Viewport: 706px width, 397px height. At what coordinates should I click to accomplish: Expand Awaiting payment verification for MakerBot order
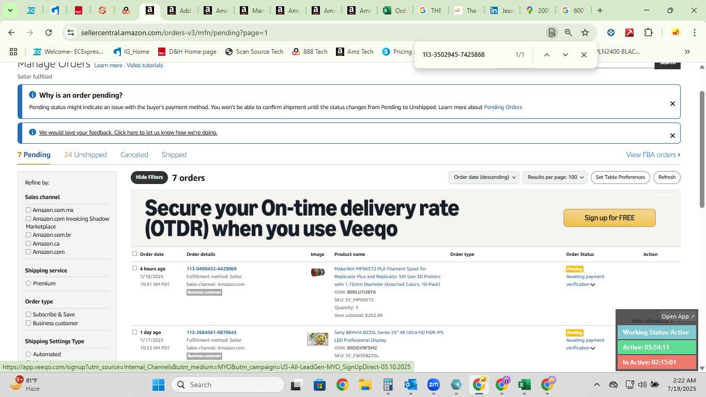pos(593,284)
